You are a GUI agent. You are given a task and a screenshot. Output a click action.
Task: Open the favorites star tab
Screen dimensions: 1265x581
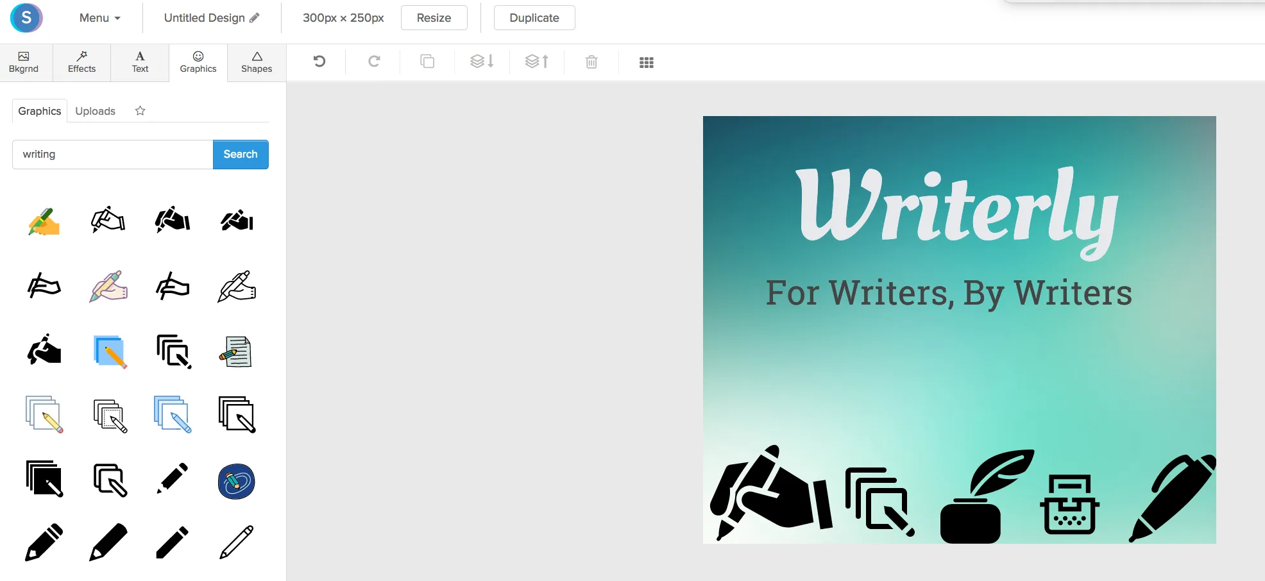[x=140, y=110]
